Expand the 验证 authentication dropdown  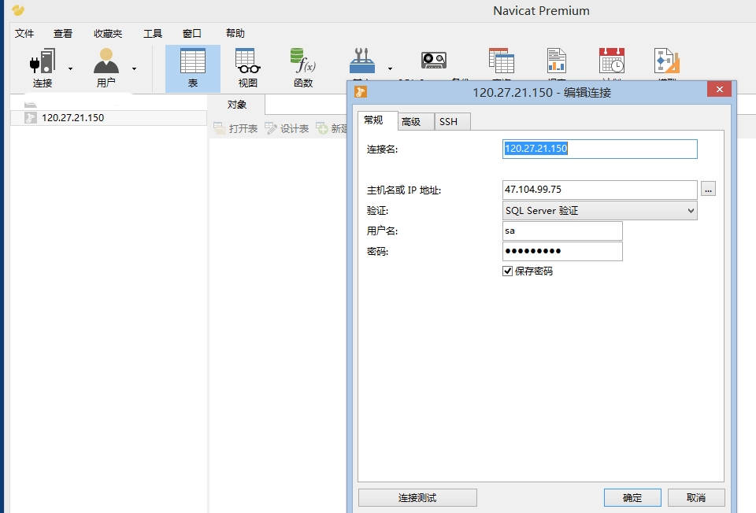pyautogui.click(x=600, y=211)
